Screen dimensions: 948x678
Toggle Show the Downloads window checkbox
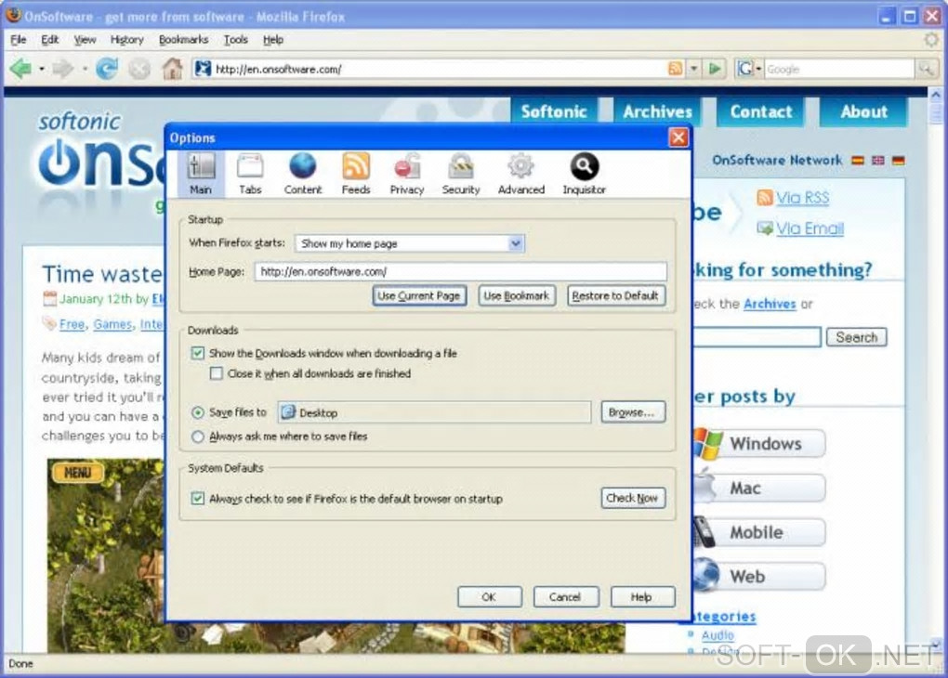(x=198, y=353)
